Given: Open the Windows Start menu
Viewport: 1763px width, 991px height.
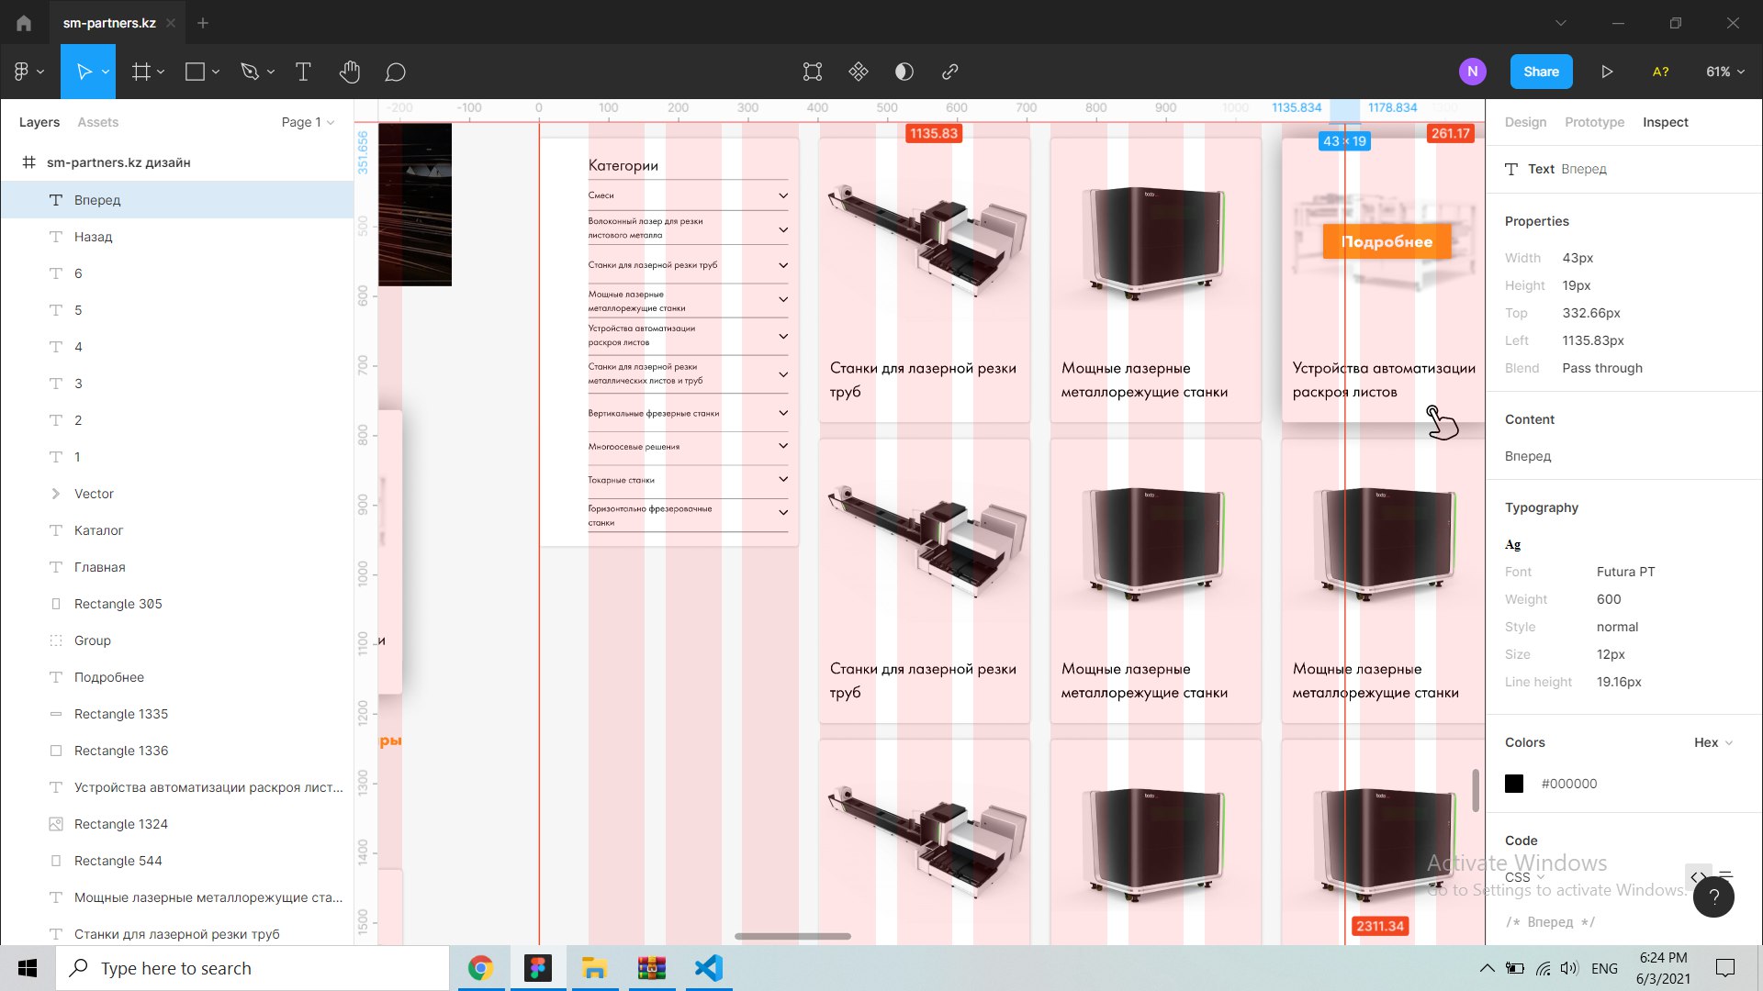Looking at the screenshot, I should [x=28, y=968].
